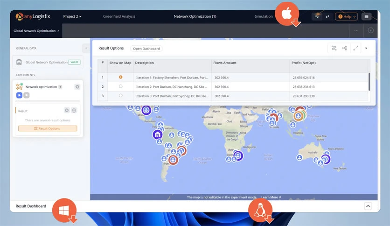Stop the running experiment
Screen dimensions: 390x226
pyautogui.click(x=27, y=95)
